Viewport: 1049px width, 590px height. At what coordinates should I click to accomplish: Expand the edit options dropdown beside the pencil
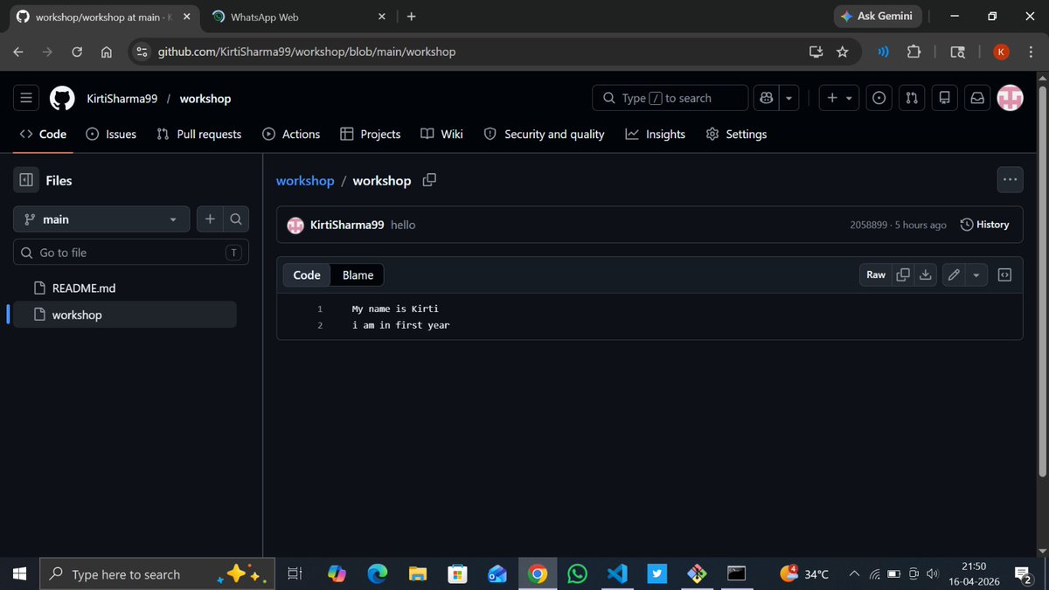pyautogui.click(x=976, y=274)
